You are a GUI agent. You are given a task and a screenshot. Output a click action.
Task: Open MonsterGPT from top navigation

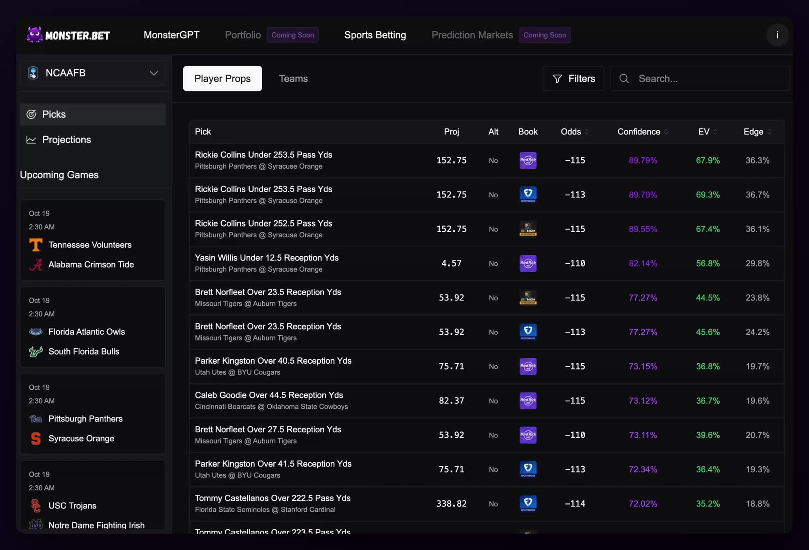click(x=171, y=35)
